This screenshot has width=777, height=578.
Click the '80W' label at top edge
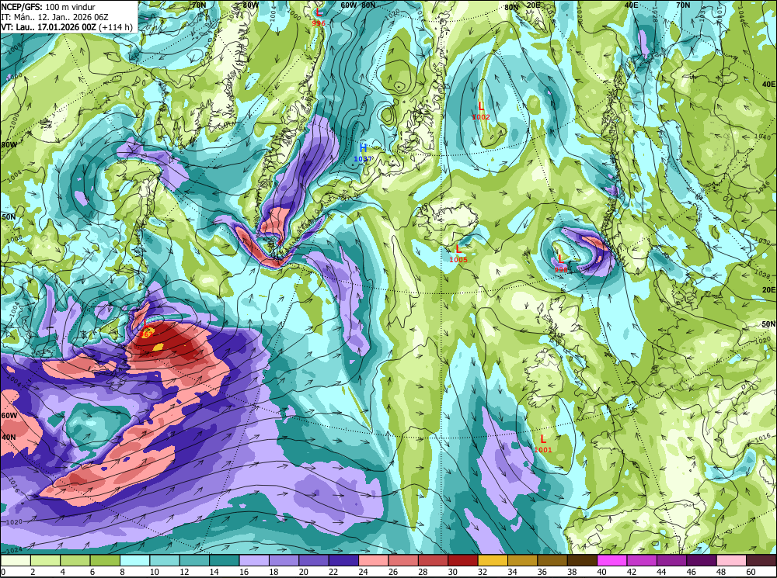[251, 5]
